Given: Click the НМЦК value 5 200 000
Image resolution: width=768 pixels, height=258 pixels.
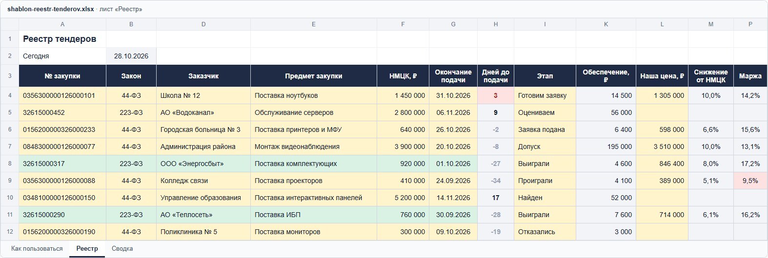Looking at the screenshot, I should [403, 198].
